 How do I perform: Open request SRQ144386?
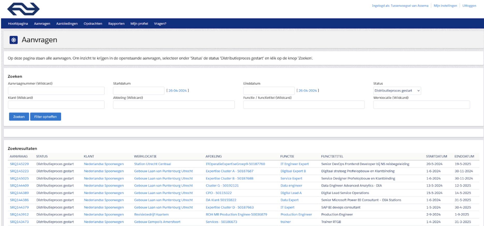(19, 200)
